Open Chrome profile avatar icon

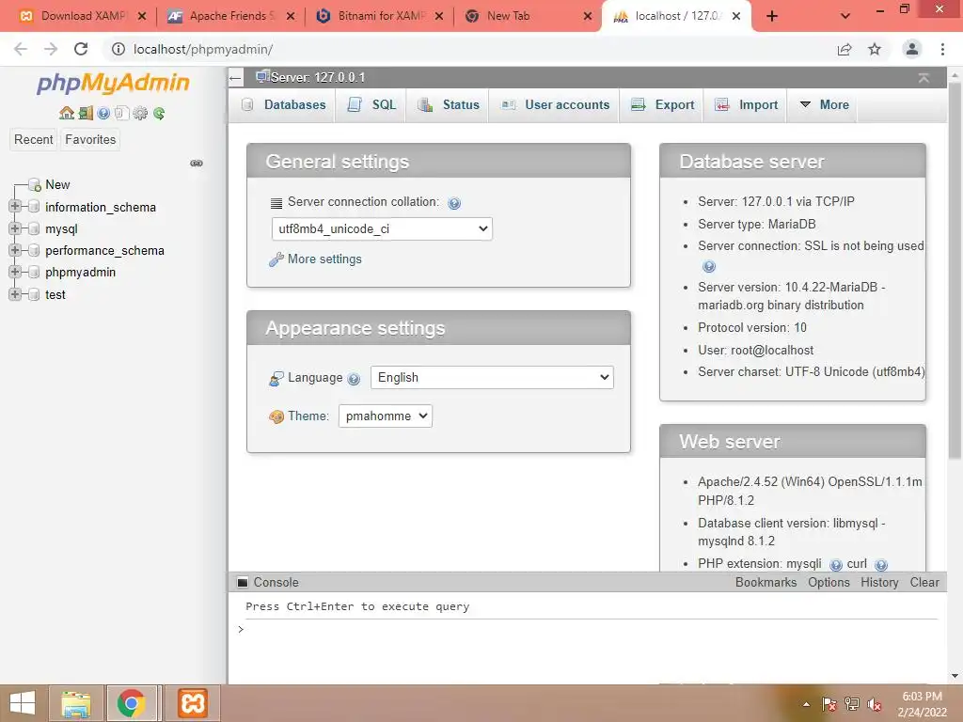912,49
